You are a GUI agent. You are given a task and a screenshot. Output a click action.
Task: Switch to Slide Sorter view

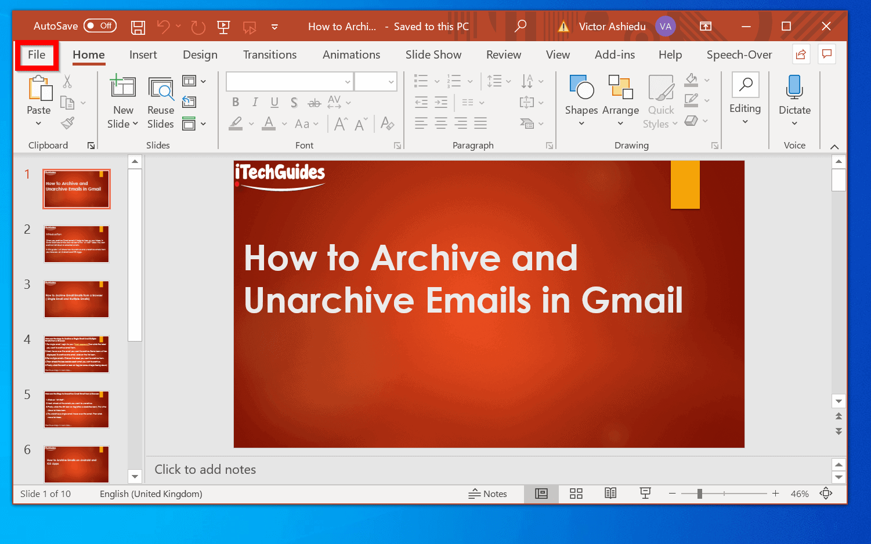point(576,494)
